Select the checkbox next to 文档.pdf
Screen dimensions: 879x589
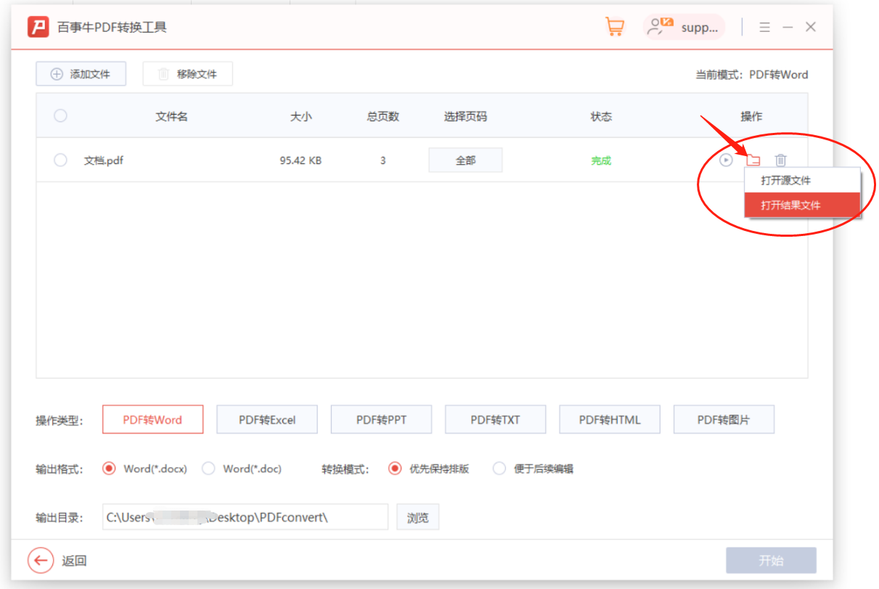60,160
